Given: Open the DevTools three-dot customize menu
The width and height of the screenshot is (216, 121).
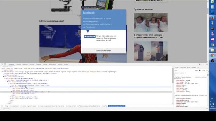Looking at the screenshot, I should click(204, 64).
